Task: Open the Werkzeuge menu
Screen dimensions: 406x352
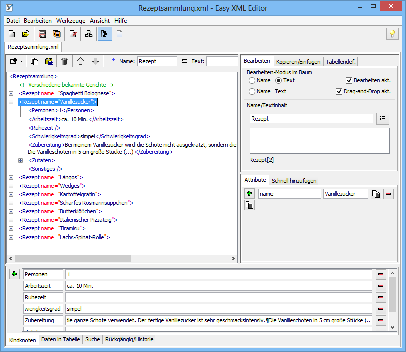Action: pos(70,21)
